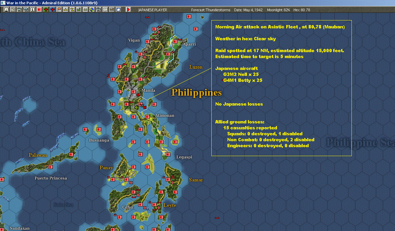
Task: Click the 'Engineers: 0 destroyed, 0 disabled' line
Action: coord(268,146)
